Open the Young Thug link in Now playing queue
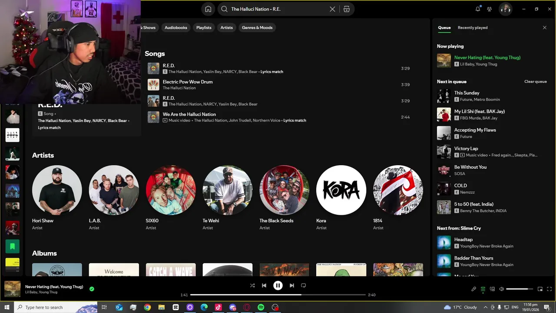This screenshot has height=313, width=556. click(x=487, y=64)
